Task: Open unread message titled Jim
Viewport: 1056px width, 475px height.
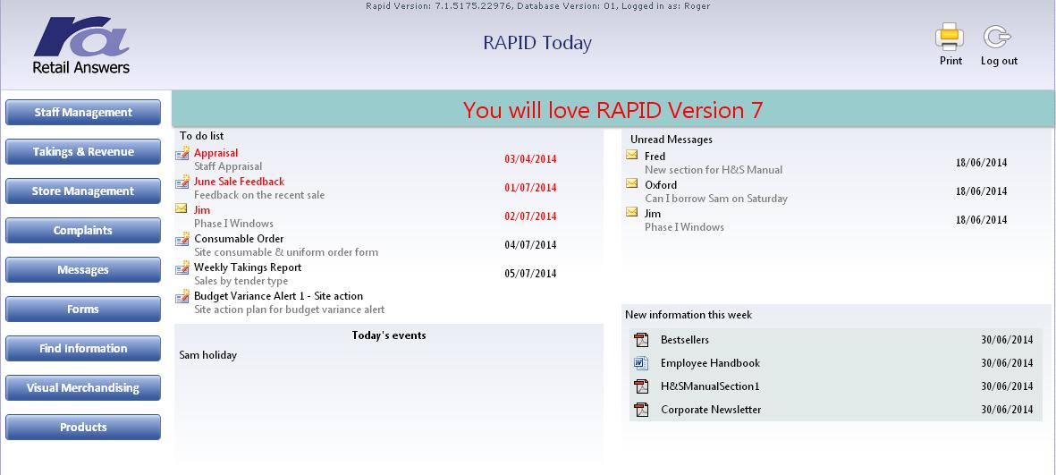Action: (653, 214)
